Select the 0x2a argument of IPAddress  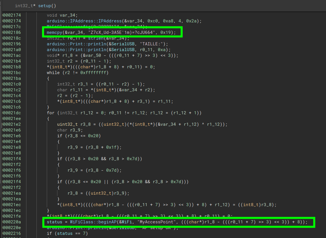pyautogui.click(x=191, y=21)
